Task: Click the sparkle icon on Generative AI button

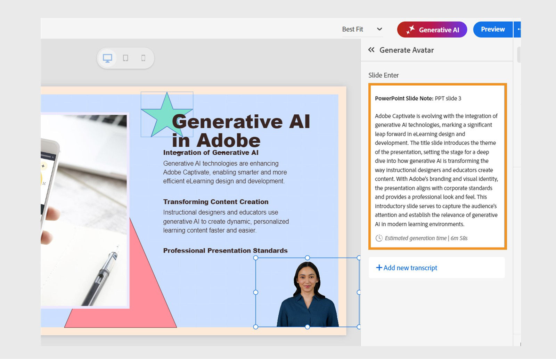Action: [411, 29]
